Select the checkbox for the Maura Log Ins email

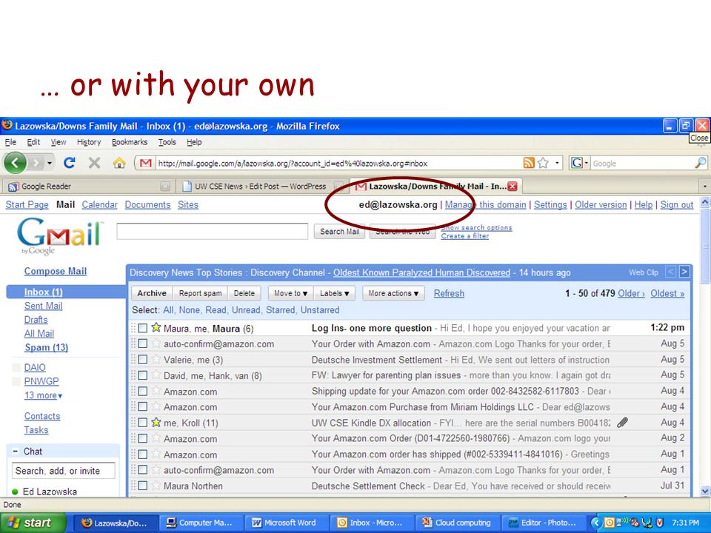[143, 328]
